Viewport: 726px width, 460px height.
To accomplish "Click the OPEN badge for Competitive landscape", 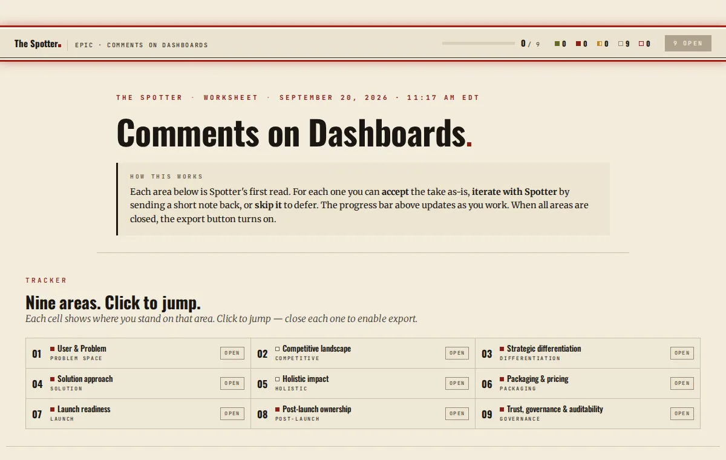I will coord(457,353).
